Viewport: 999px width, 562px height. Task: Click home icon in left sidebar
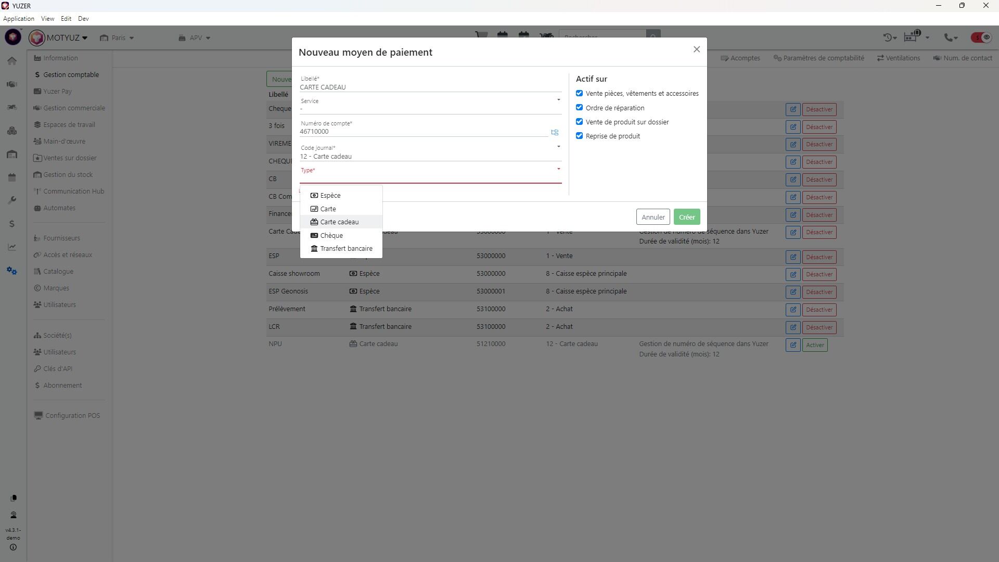point(12,61)
